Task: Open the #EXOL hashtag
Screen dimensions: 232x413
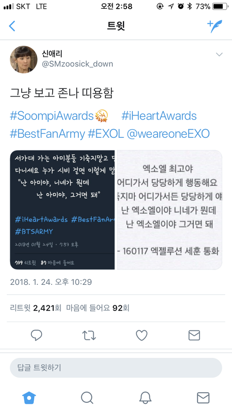Action: click(105, 134)
